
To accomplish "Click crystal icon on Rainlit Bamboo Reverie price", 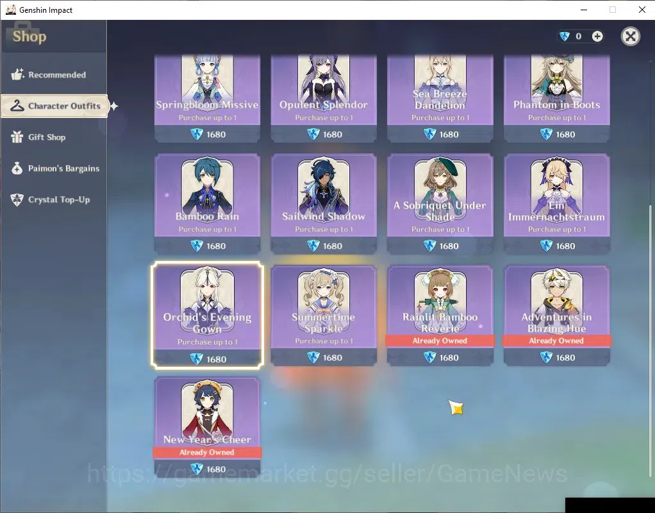I will [429, 357].
